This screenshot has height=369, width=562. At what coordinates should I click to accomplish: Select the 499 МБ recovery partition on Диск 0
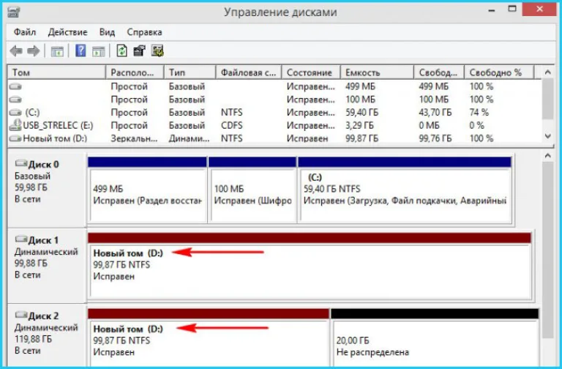(x=147, y=190)
